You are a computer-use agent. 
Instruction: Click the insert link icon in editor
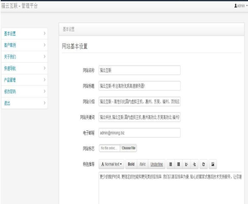[204, 164]
